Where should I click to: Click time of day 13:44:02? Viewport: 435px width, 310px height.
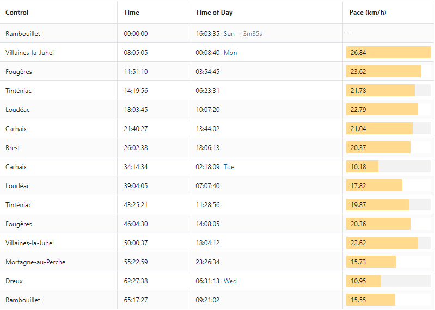(x=207, y=129)
